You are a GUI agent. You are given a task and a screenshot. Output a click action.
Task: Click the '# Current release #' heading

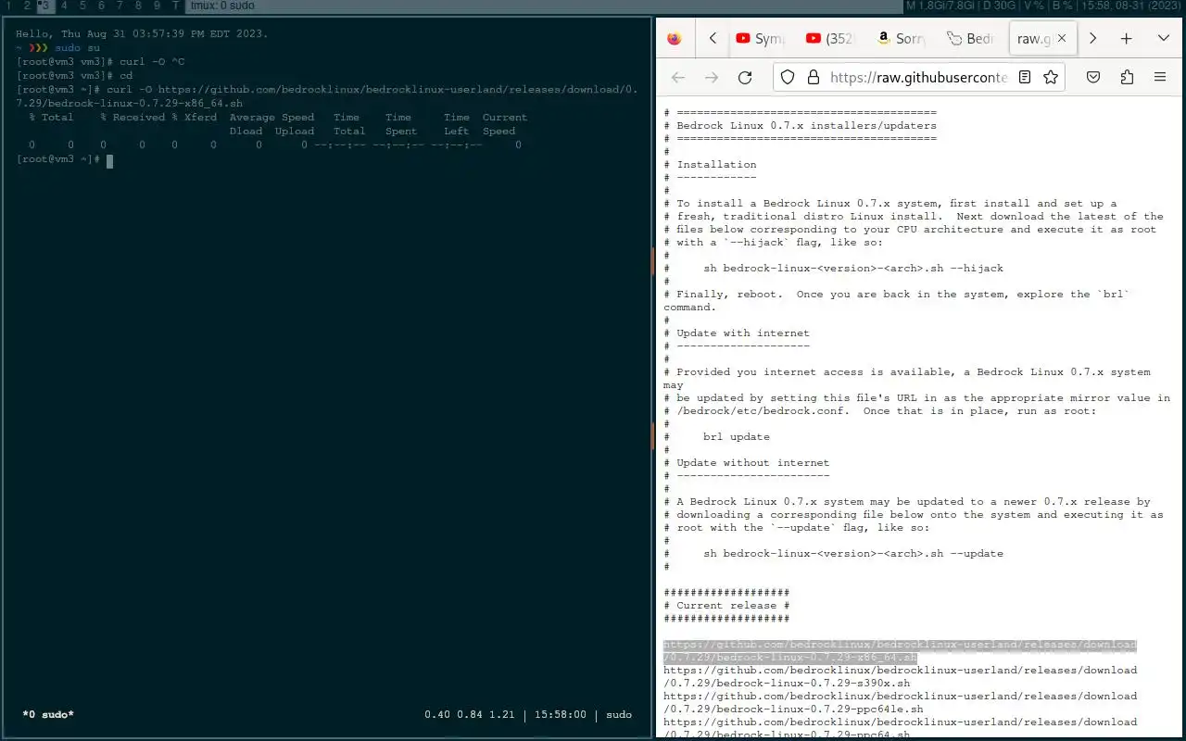click(726, 605)
